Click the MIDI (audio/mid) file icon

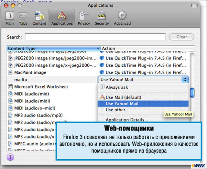pos(10,94)
